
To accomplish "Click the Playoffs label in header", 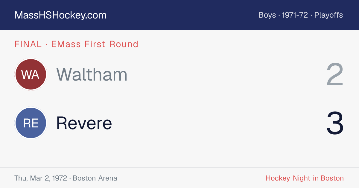I will pyautogui.click(x=328, y=15).
